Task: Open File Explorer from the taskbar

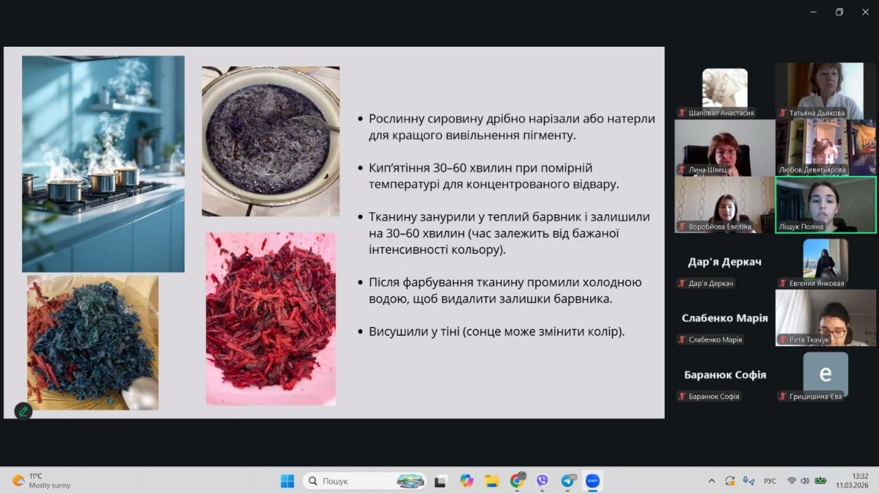Action: pos(492,481)
